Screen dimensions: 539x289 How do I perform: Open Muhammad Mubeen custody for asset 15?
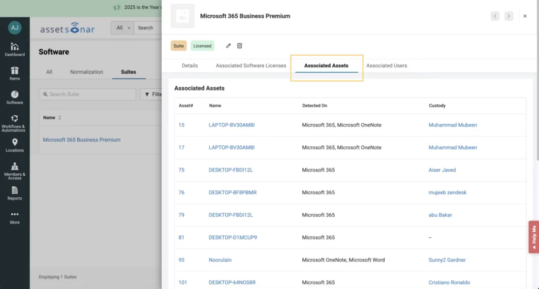tap(453, 125)
